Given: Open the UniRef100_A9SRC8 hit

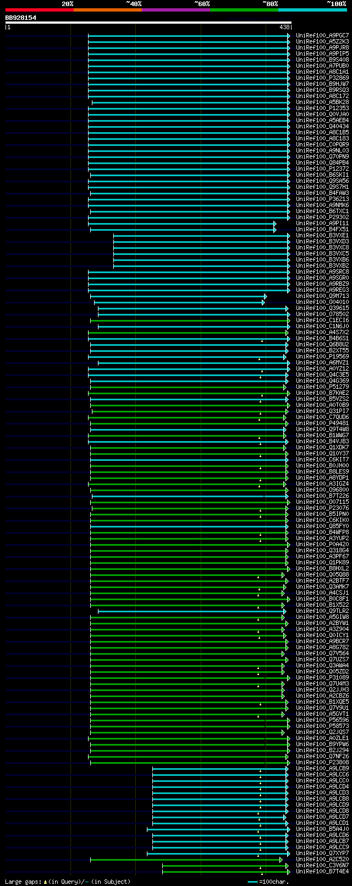Looking at the screenshot, I should 322,272.
